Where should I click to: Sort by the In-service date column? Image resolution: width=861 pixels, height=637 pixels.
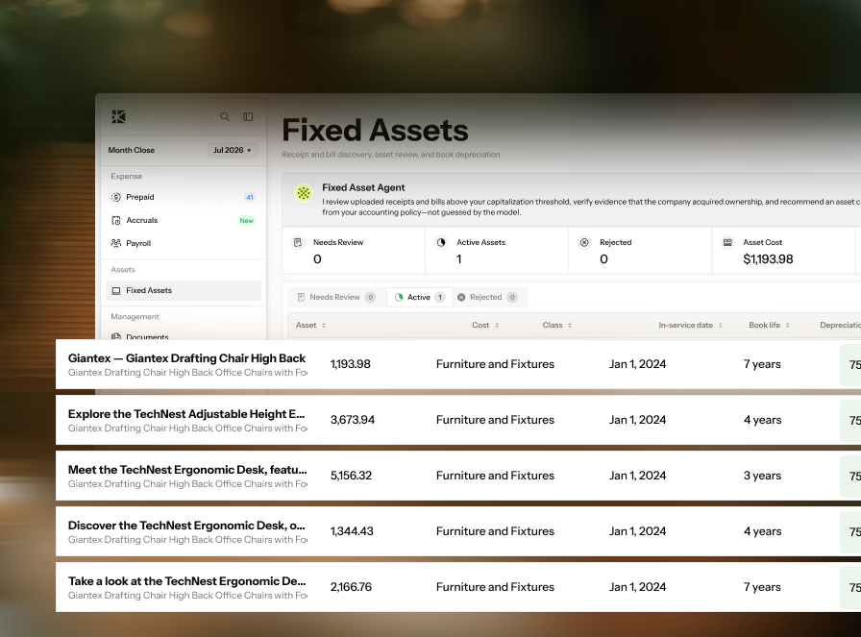point(690,325)
